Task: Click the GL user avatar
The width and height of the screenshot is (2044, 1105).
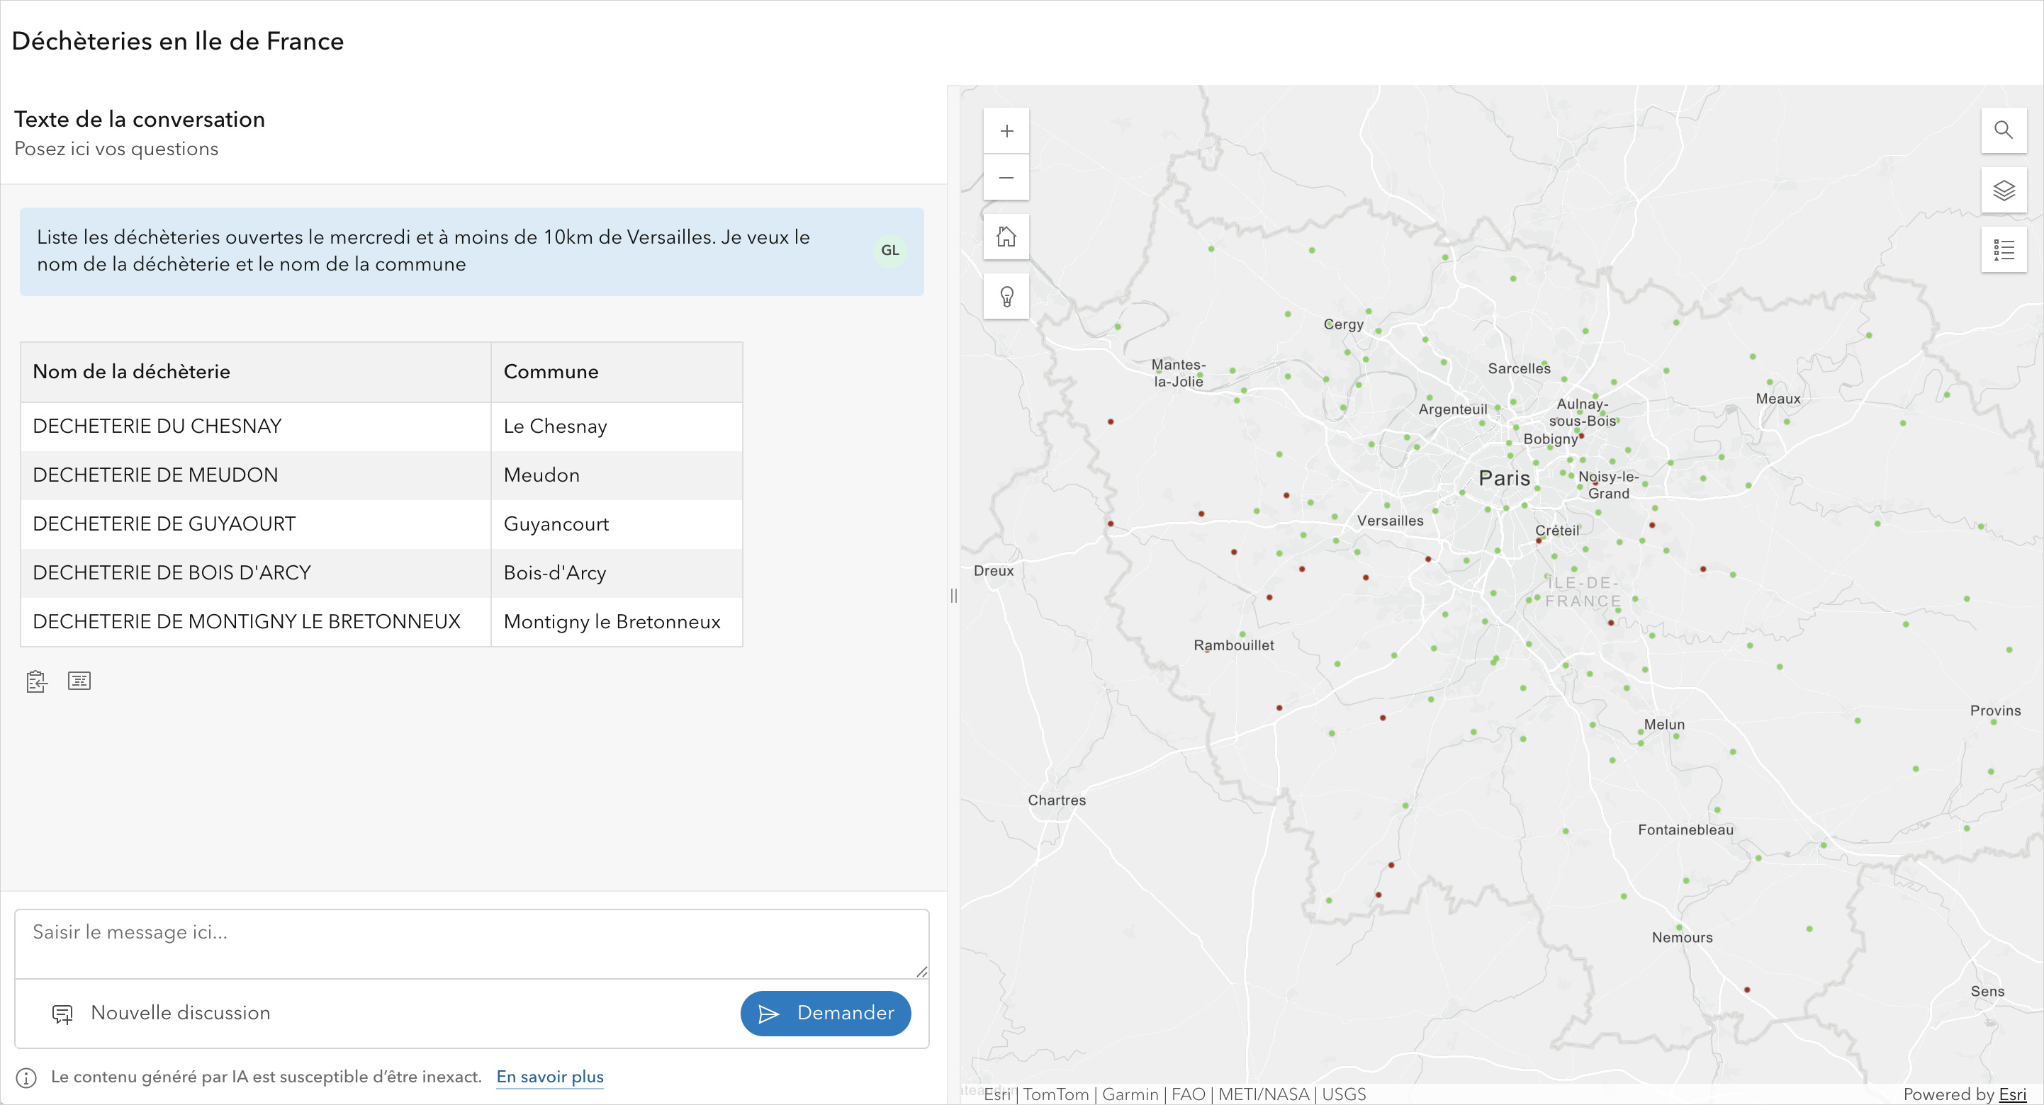Action: 889,251
